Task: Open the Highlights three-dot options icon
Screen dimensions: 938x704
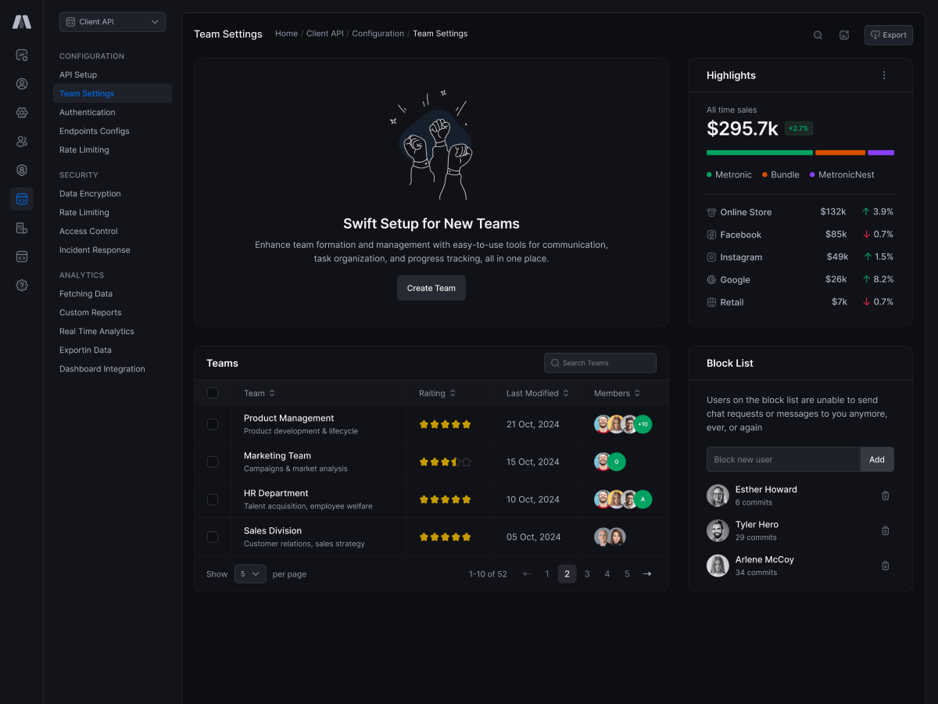Action: [884, 75]
